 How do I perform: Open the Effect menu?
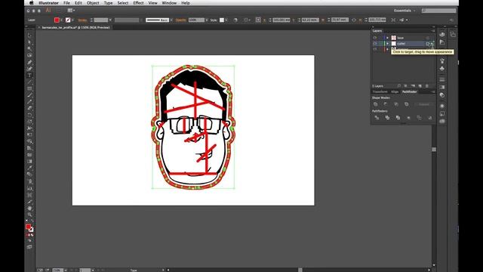tap(138, 3)
